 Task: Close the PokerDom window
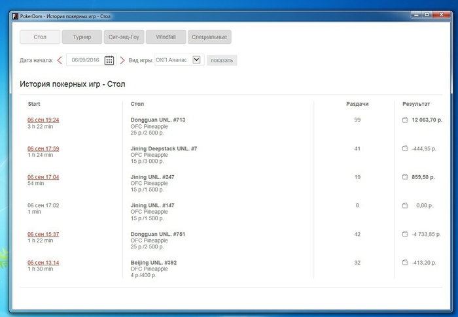tap(442, 14)
